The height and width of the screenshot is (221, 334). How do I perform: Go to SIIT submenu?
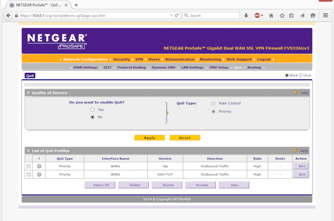(x=107, y=67)
